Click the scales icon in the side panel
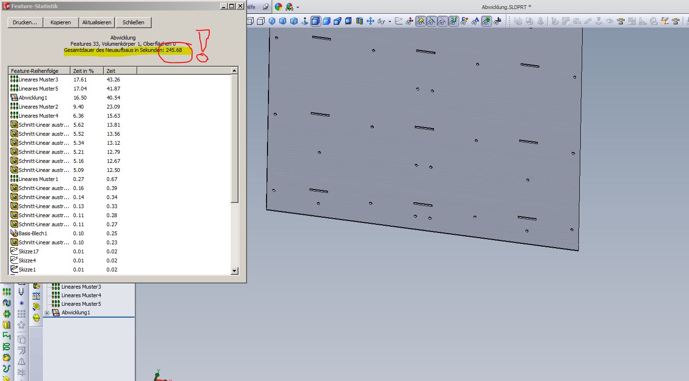The height and width of the screenshot is (381, 689). [x=36, y=296]
